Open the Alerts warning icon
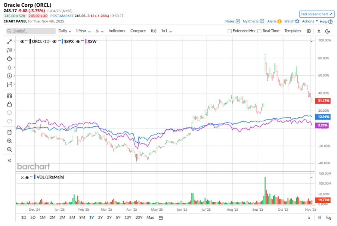This screenshot has height=226, width=337. [x=279, y=21]
